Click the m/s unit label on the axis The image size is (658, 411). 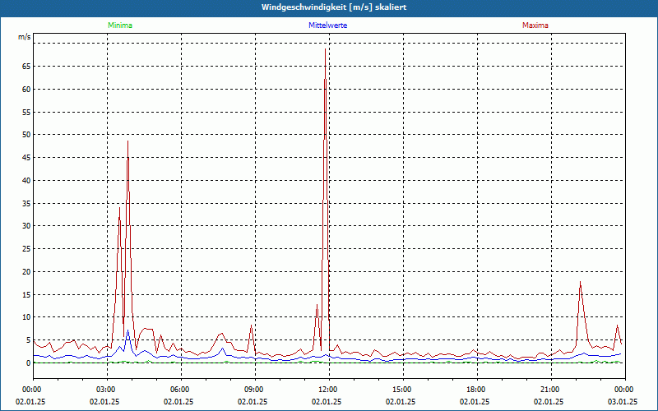point(25,37)
